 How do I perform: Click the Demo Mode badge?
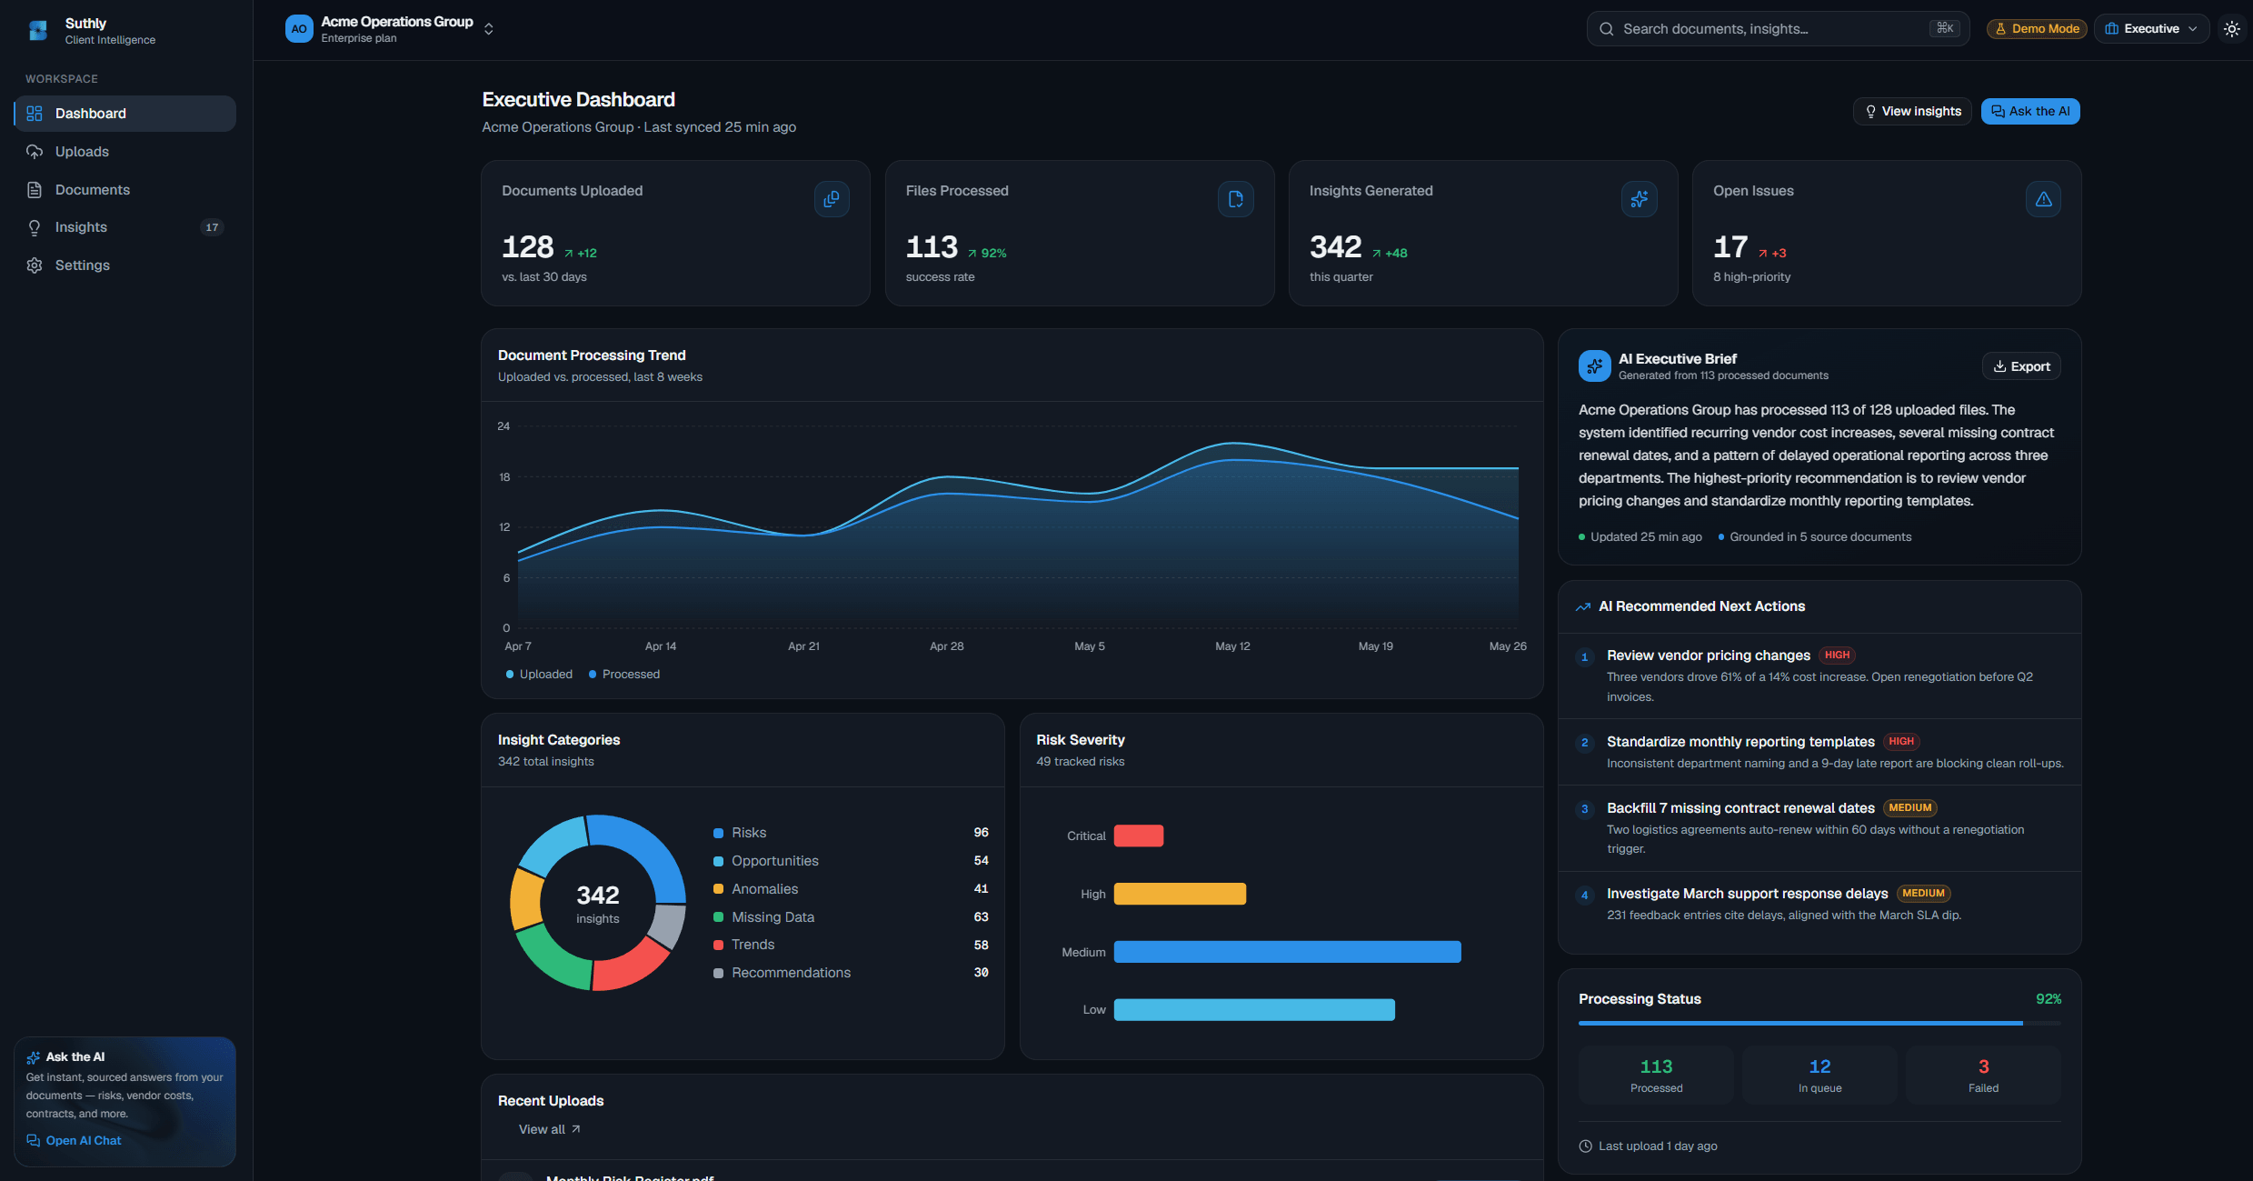click(2037, 29)
